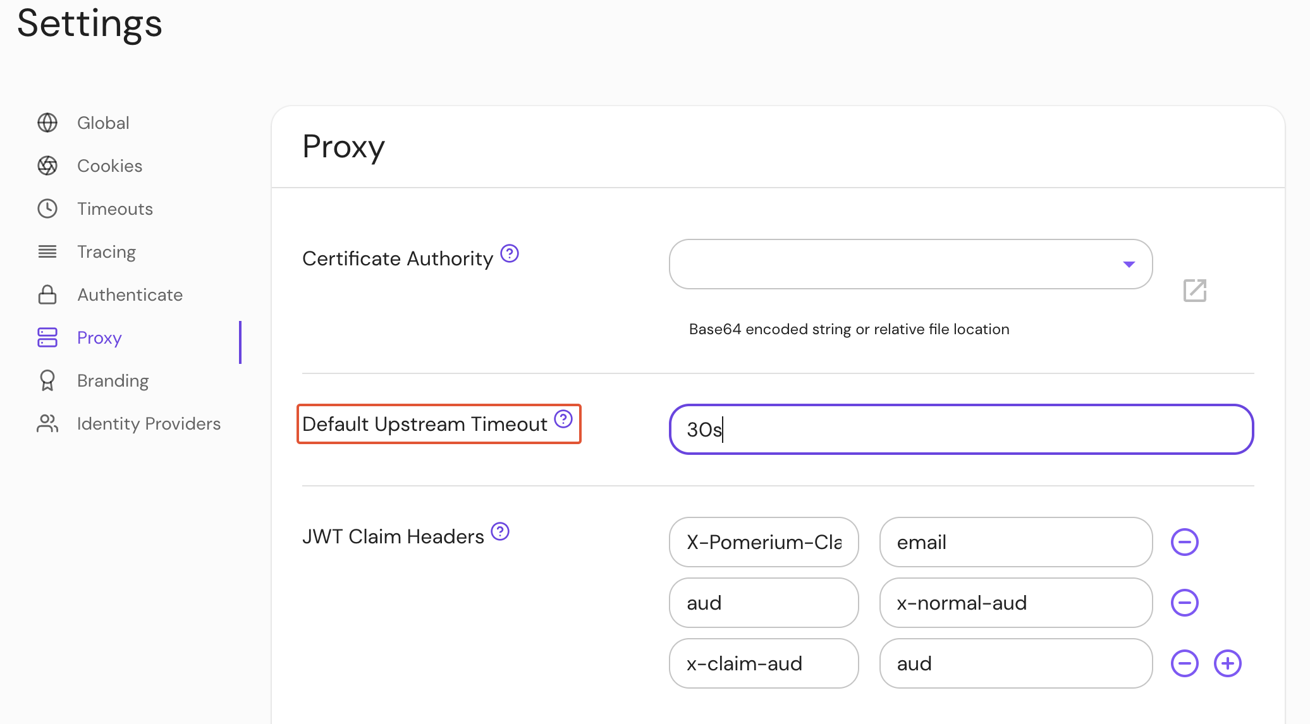Open the Tracing settings section

click(106, 251)
